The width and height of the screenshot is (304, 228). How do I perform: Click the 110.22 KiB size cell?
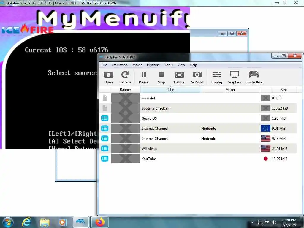(280, 108)
